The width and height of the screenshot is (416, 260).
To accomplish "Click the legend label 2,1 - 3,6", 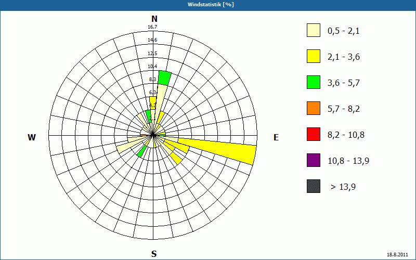I will [344, 57].
